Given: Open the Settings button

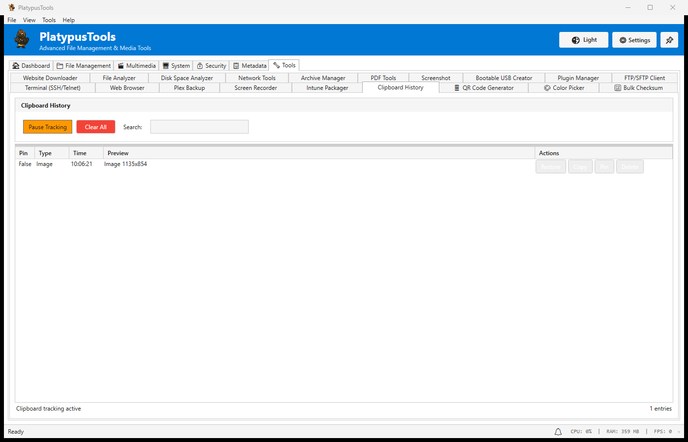Looking at the screenshot, I should pyautogui.click(x=634, y=40).
